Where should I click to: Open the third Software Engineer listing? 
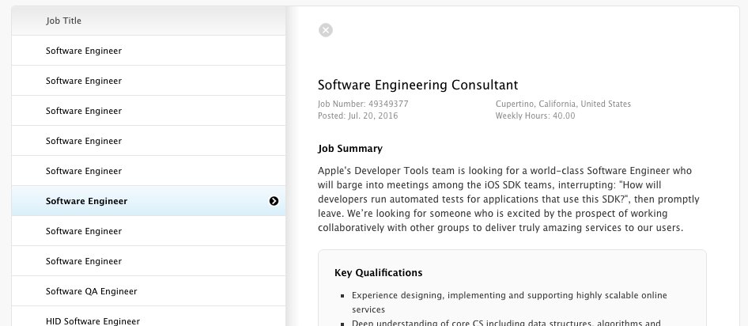(x=84, y=111)
